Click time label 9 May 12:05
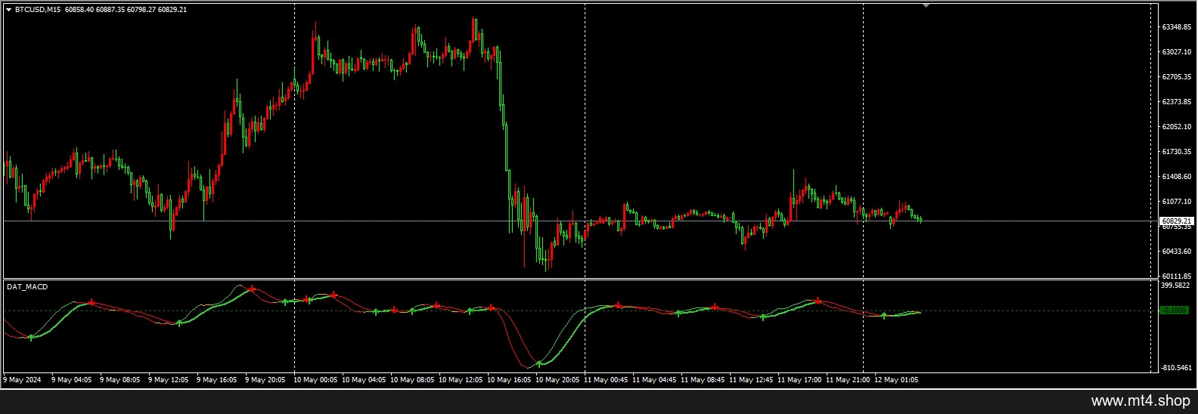 click(168, 380)
